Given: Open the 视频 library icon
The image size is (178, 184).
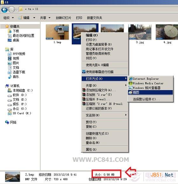Looking at the screenshot, I should (10, 58).
